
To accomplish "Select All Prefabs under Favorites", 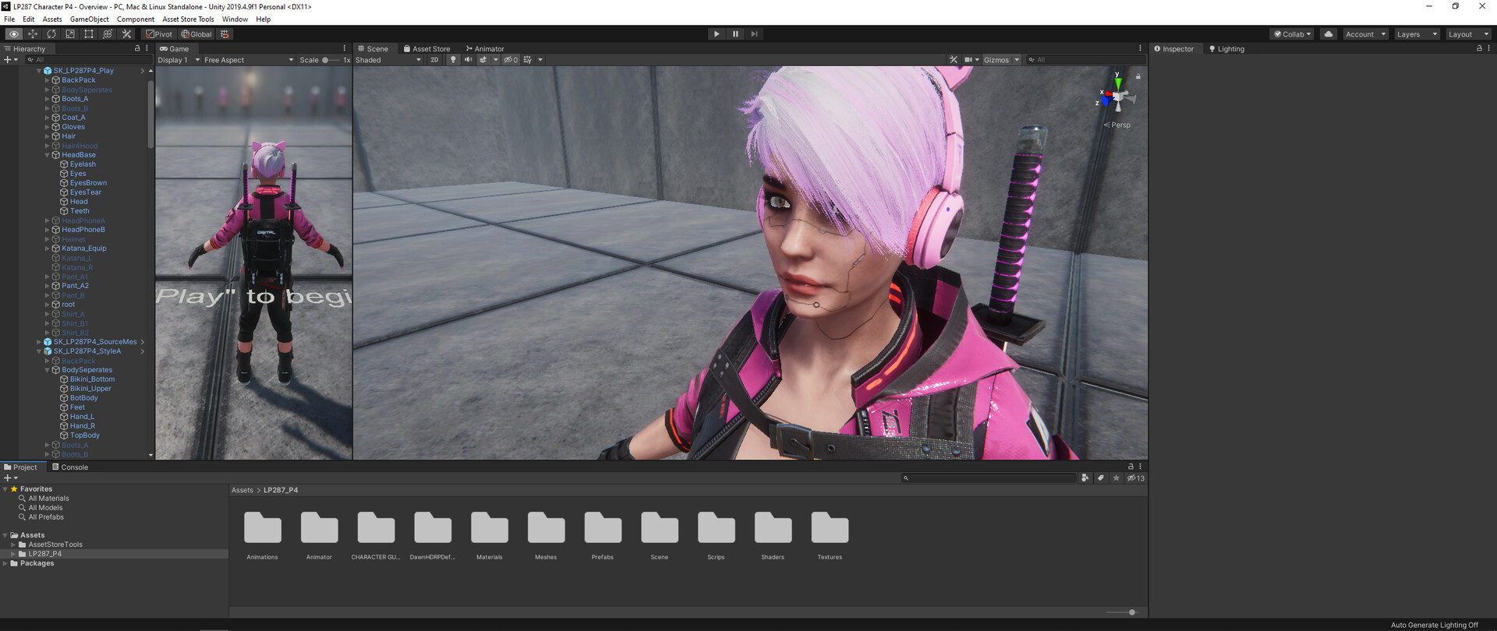I will 46,517.
